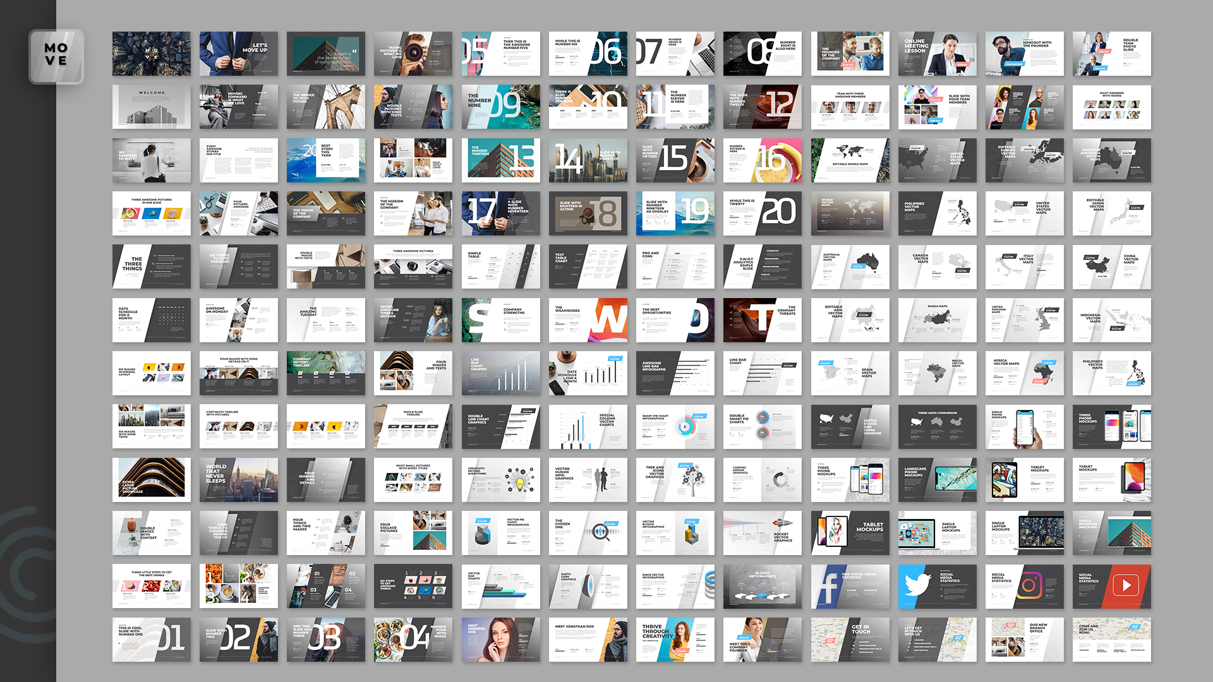This screenshot has width=1213, height=682.
Task: Click the magnifier icon on The Chosen One slide
Action: click(x=598, y=532)
